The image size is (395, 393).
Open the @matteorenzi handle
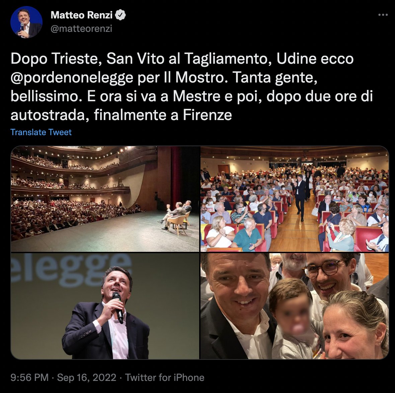pyautogui.click(x=81, y=29)
